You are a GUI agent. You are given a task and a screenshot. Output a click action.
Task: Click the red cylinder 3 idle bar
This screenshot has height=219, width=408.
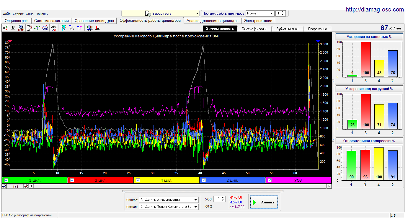click(x=365, y=59)
